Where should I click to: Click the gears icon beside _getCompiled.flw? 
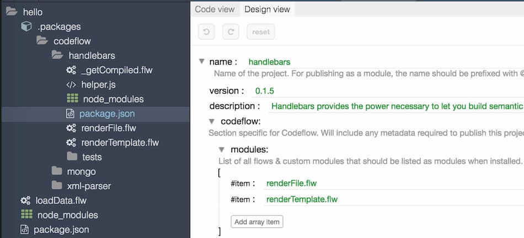pos(71,70)
